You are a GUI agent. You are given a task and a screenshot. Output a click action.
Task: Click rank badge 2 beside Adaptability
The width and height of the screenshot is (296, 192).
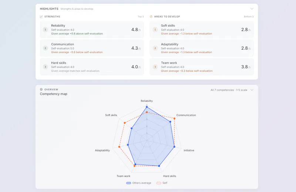tap(155, 48)
